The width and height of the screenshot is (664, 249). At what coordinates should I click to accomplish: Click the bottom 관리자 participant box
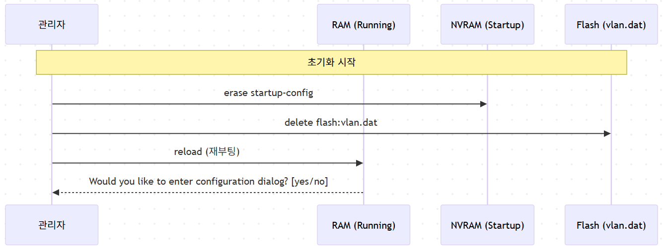tap(52, 225)
